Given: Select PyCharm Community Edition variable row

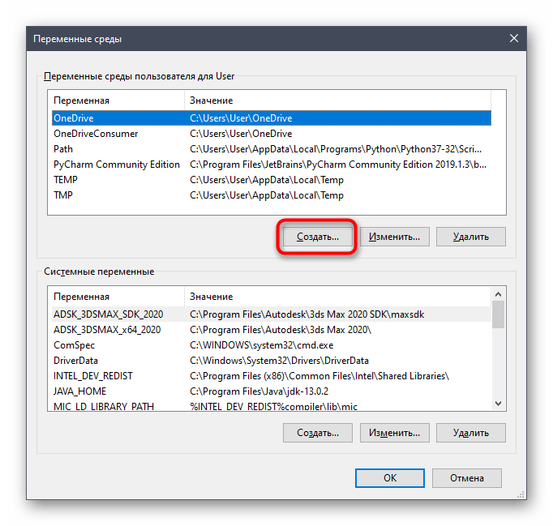Looking at the screenshot, I should (116, 165).
